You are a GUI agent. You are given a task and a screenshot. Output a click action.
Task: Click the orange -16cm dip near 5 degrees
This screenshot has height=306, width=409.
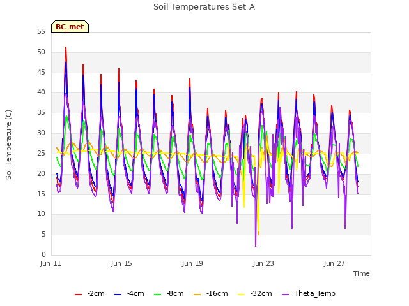(259, 234)
